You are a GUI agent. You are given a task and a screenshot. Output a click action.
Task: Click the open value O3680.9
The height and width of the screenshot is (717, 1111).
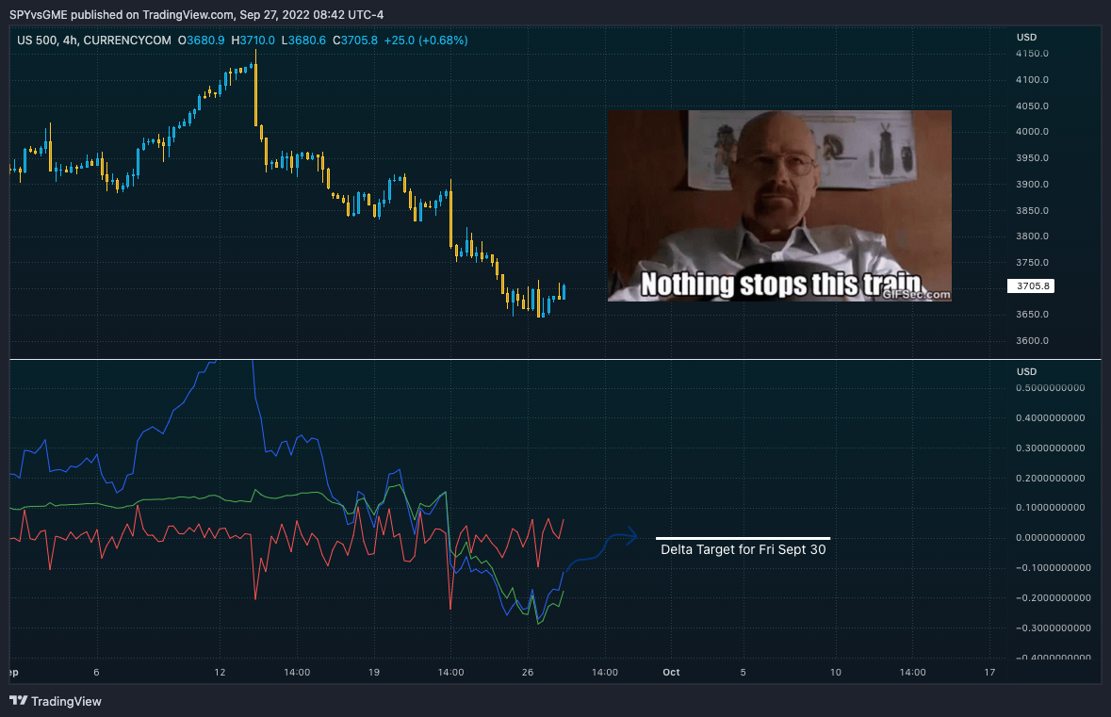pyautogui.click(x=202, y=41)
